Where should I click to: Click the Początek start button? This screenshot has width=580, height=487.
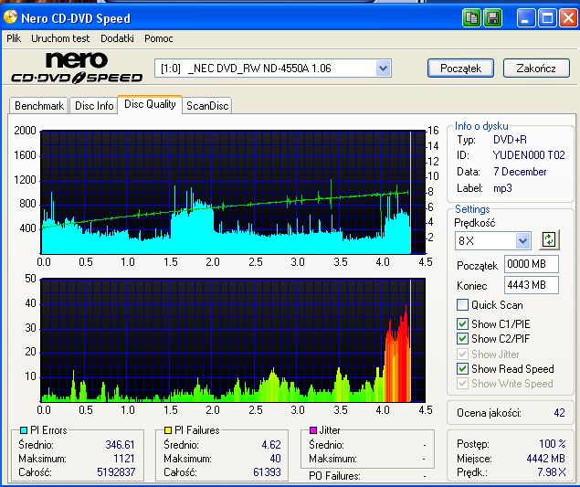[460, 69]
